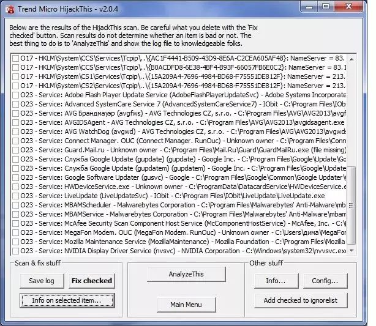This screenshot has height=326, width=376.
Task: Click the HijackThis title bar app icon
Action: point(10,9)
